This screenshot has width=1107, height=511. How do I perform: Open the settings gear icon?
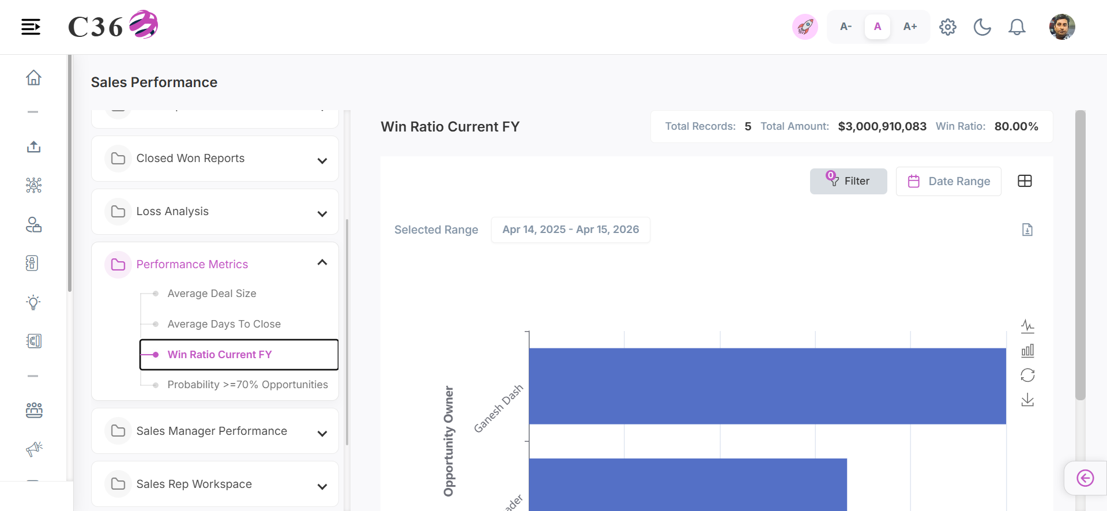tap(947, 27)
